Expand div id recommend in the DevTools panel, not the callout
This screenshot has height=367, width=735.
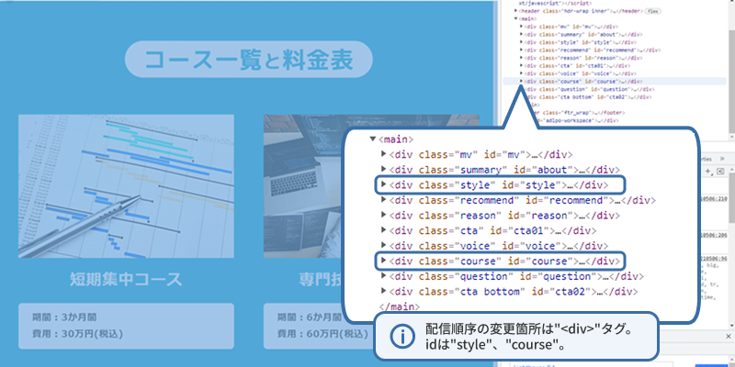[521, 50]
